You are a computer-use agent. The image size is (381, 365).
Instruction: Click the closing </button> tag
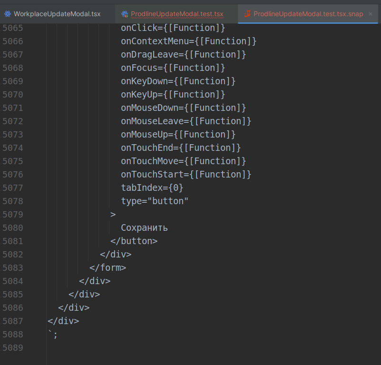(134, 241)
